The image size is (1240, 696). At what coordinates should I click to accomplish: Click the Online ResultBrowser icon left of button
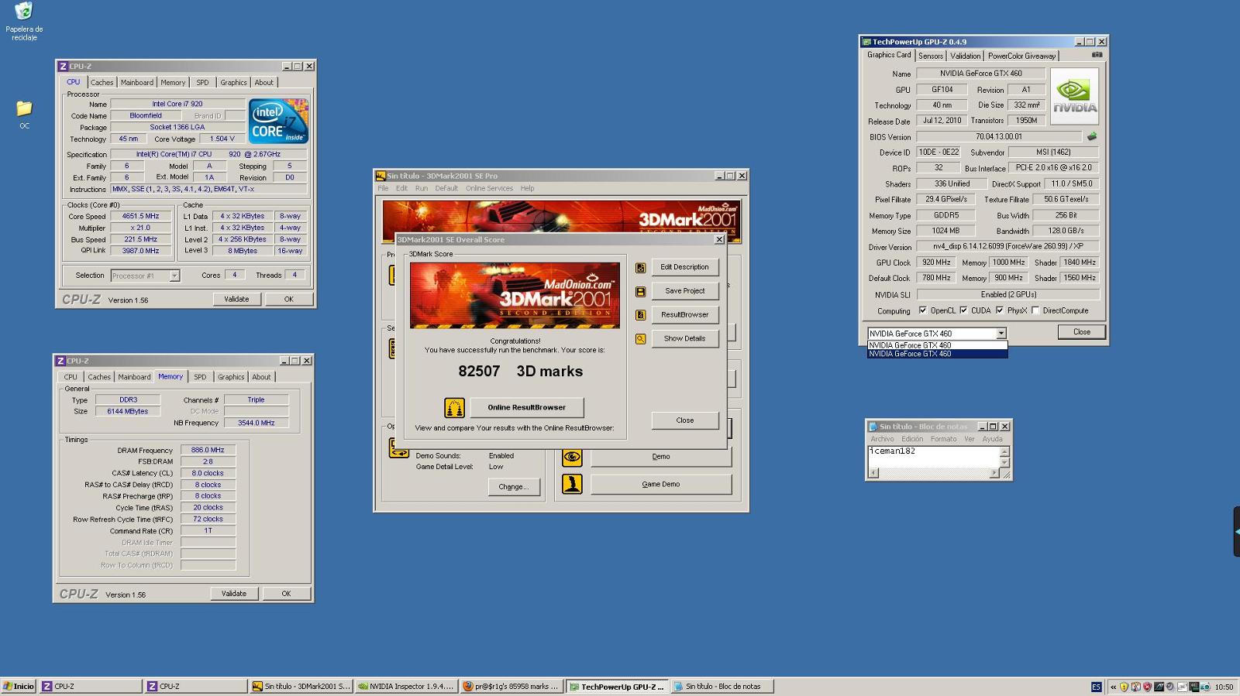coord(454,407)
